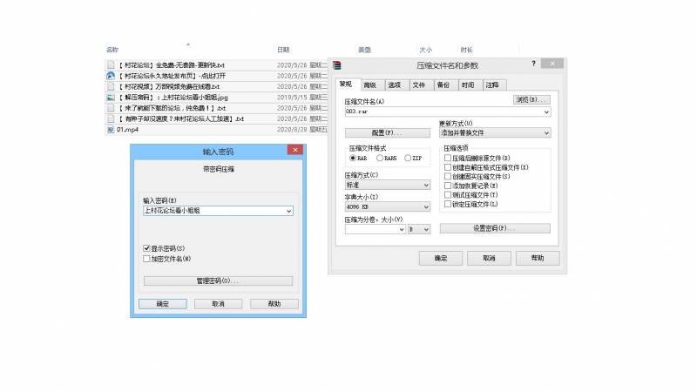Select the jpg file 【解压密码】

[x=173, y=98]
